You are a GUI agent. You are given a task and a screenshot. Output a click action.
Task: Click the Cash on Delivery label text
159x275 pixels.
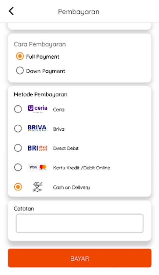pyautogui.click(x=71, y=187)
